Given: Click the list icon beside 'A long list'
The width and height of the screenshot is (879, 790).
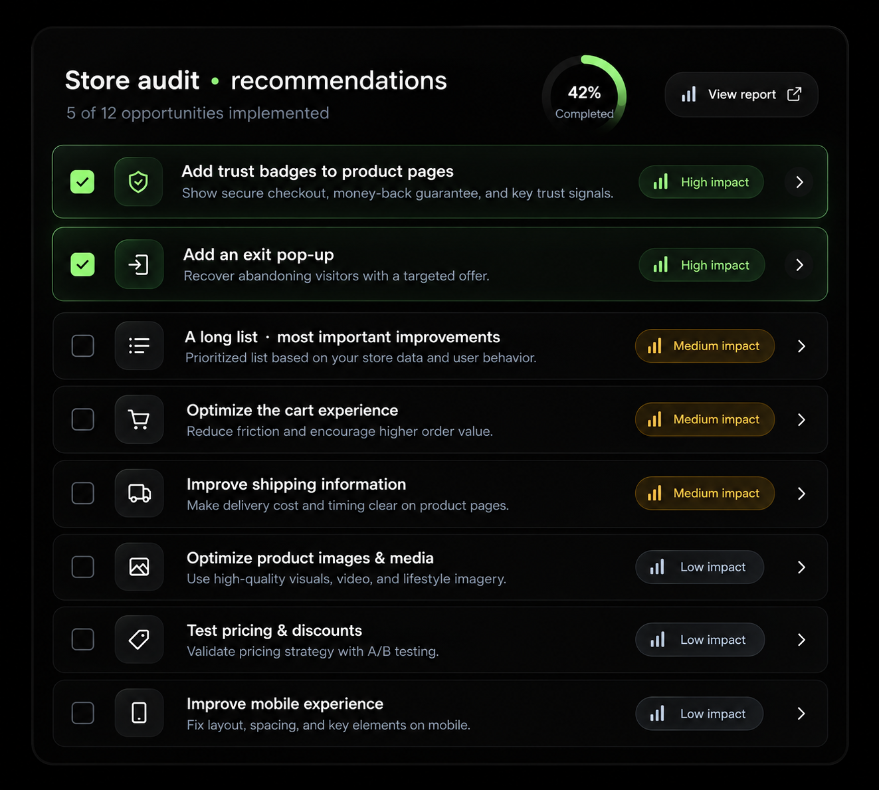Looking at the screenshot, I should point(139,346).
